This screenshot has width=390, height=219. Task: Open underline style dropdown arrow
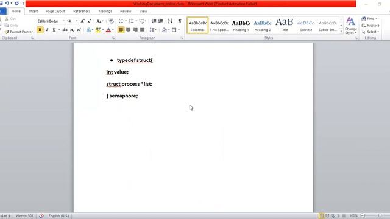59,30
